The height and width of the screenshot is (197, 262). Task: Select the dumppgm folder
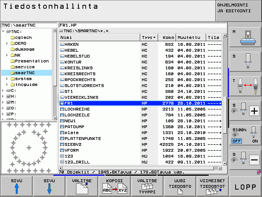click(22, 49)
